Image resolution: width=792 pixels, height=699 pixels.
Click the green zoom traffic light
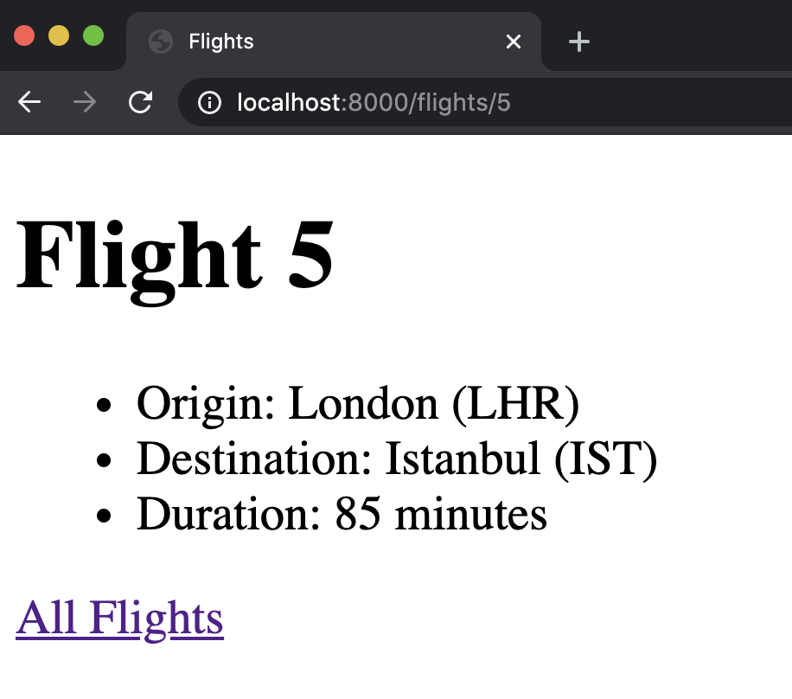pyautogui.click(x=92, y=35)
